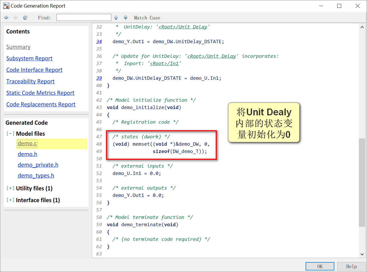Expand the Utility files section
This screenshot has width=367, height=272.
pos(10,188)
